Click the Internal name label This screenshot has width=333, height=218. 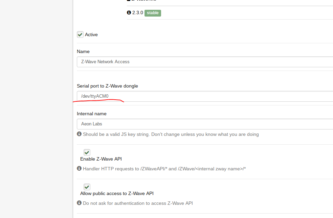point(92,114)
